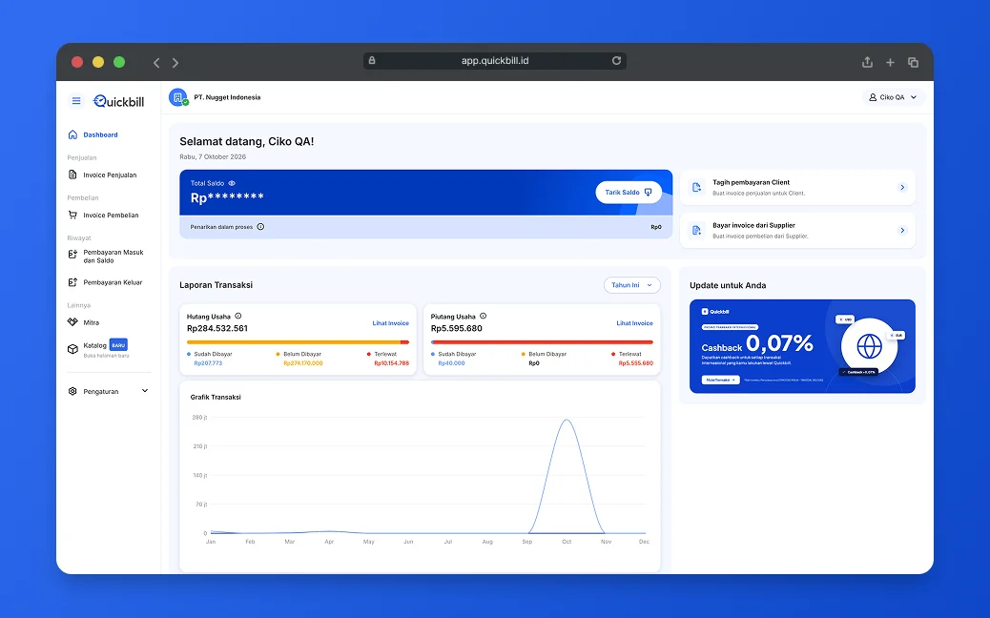The width and height of the screenshot is (990, 618).
Task: Click the browser tab overview icon
Action: 913,63
